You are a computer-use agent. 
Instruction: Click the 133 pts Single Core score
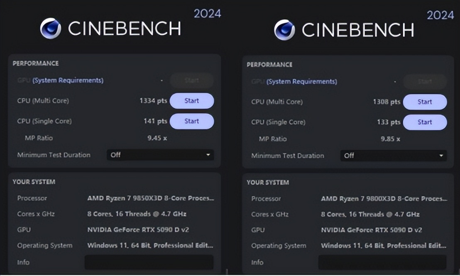point(389,122)
